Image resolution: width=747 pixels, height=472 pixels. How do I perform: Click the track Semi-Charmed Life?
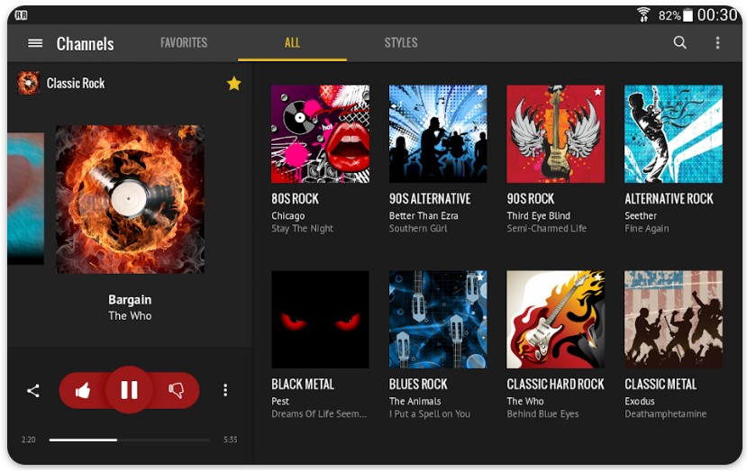(546, 229)
